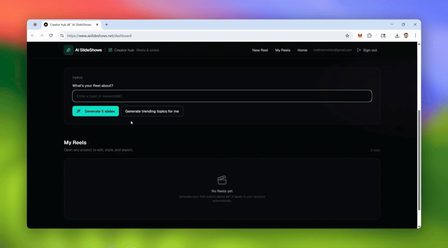Open the Chrome three-dot menu
Viewport: 448px width, 248px height.
coord(415,36)
